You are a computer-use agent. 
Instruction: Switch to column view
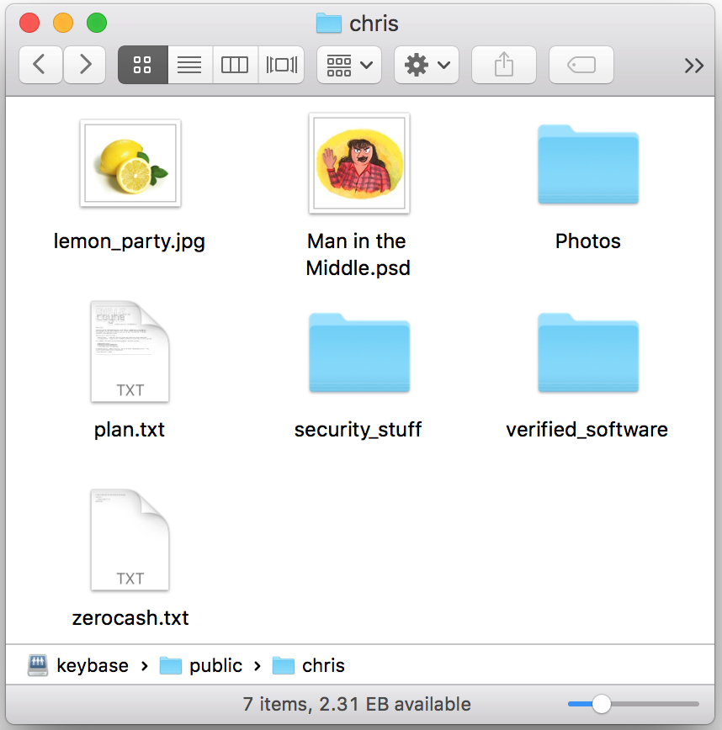[x=235, y=65]
